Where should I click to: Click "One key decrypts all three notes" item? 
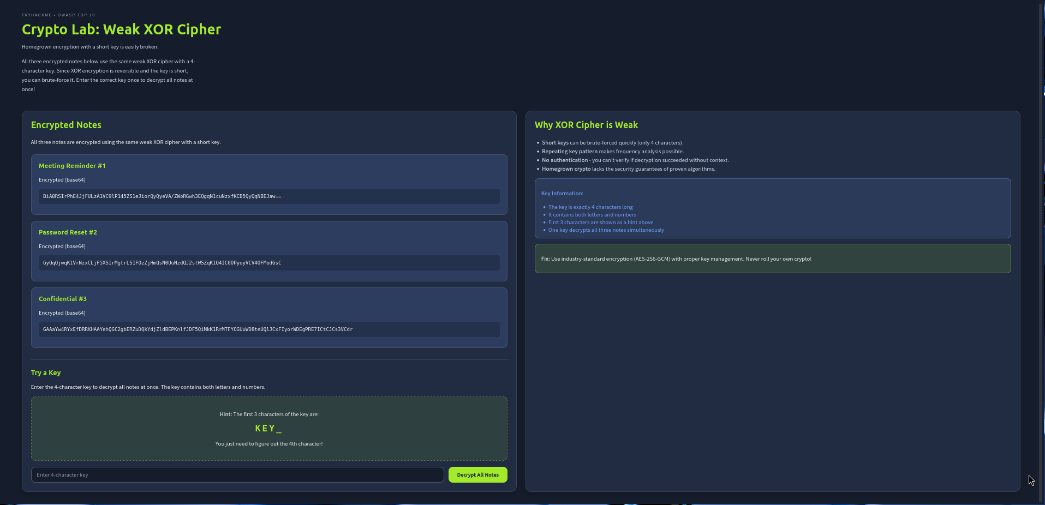606,230
